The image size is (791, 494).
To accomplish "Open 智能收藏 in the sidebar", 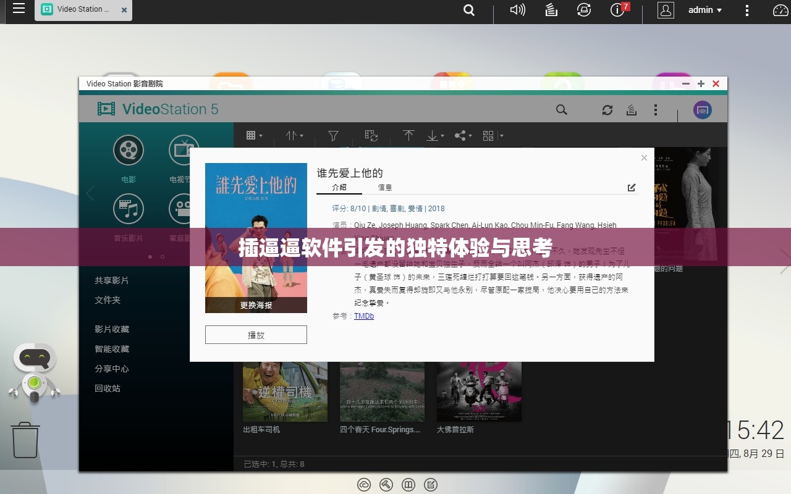I will pyautogui.click(x=112, y=349).
